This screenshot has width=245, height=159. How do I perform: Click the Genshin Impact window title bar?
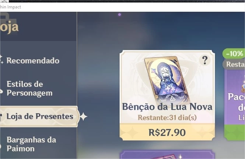pyautogui.click(x=122, y=7)
